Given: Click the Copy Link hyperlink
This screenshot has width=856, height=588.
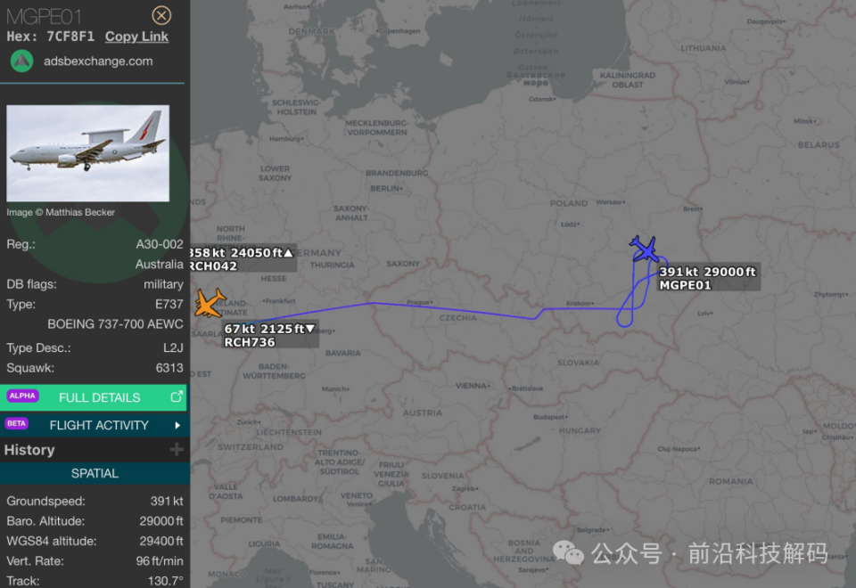Looking at the screenshot, I should pos(136,37).
